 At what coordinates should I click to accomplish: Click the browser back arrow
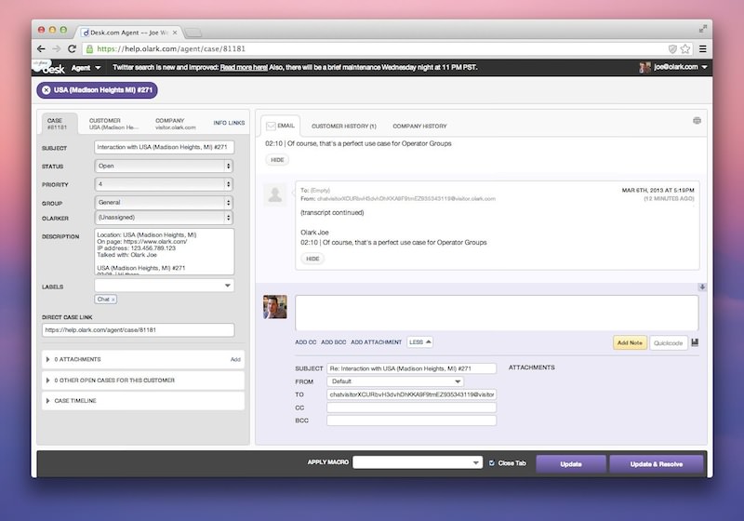[42, 48]
